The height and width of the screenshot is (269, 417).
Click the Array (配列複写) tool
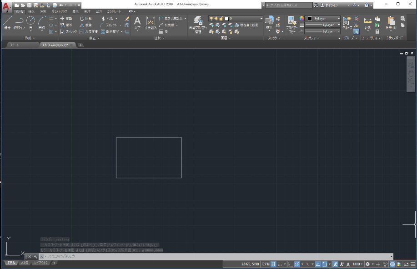(110, 31)
